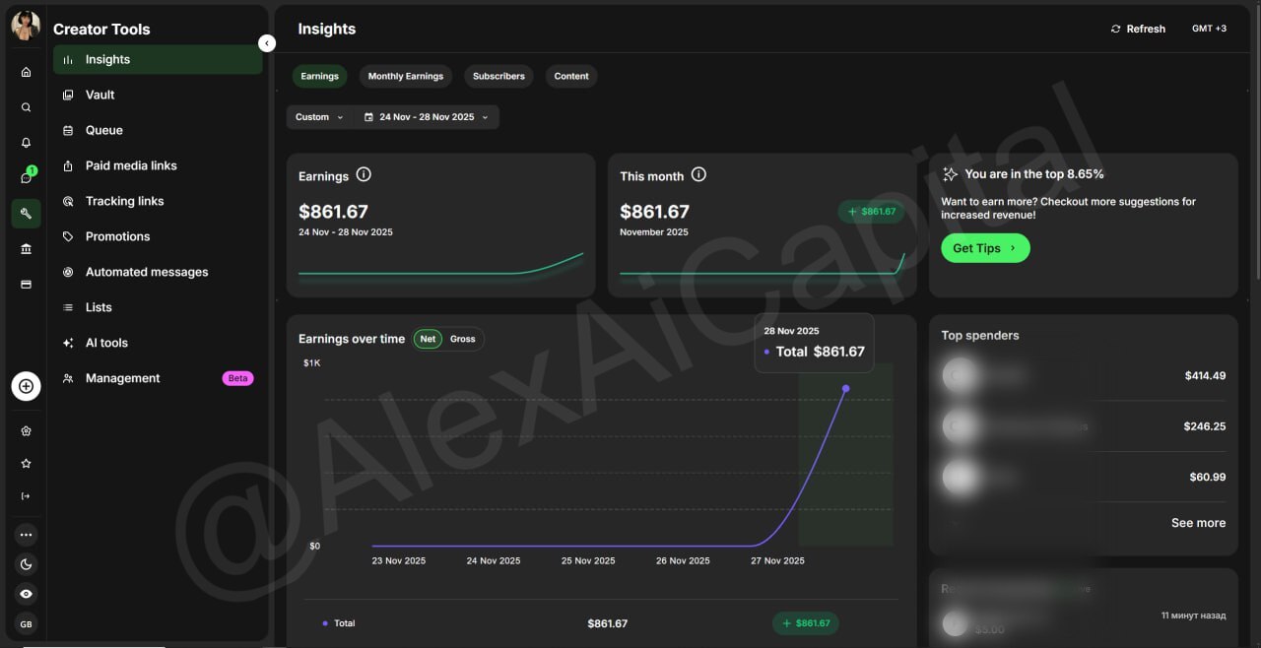Click the green Get Tips button

(984, 248)
